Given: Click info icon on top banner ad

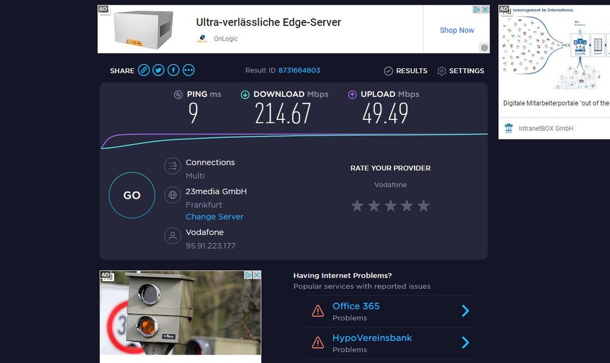Looking at the screenshot, I should coord(484,48).
